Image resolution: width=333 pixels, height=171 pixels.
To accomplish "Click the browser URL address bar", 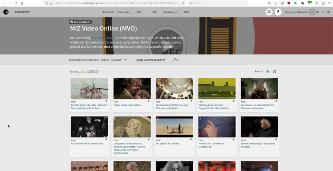I will (x=115, y=3).
